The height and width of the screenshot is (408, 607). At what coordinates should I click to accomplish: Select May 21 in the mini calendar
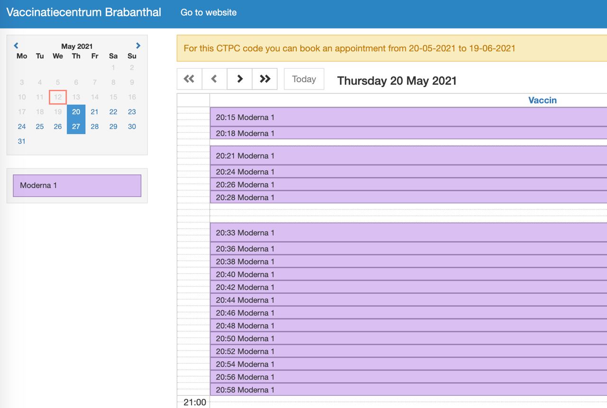pos(94,112)
